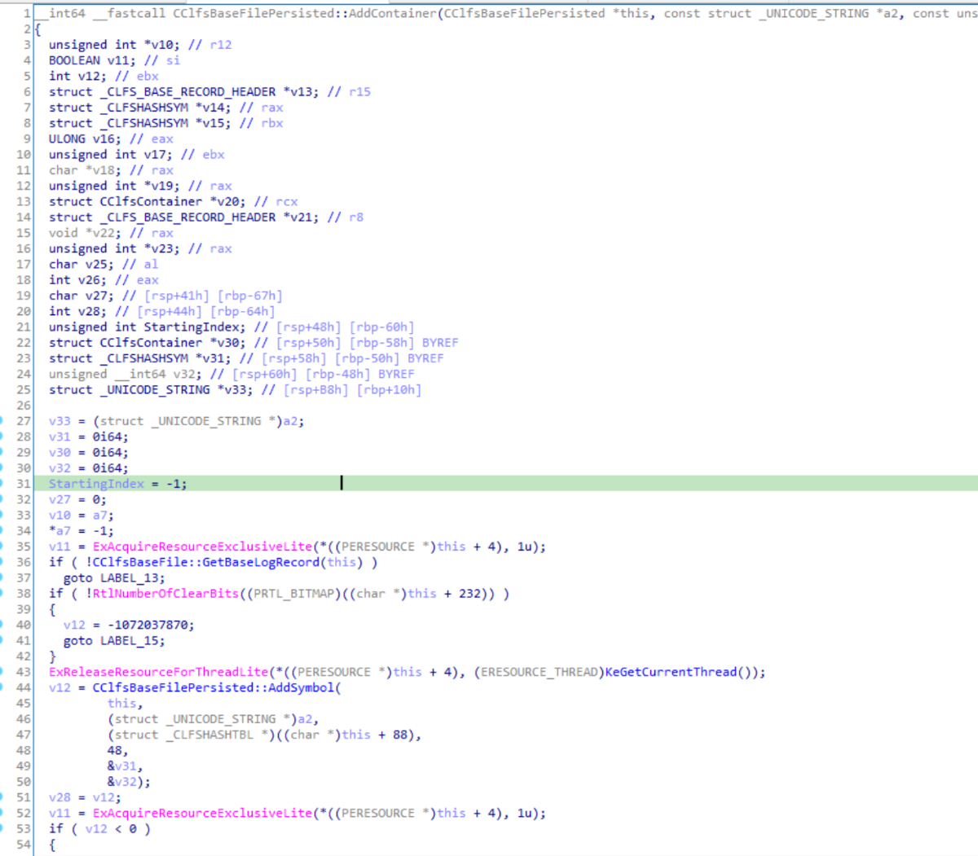Viewport: 978px width, 856px height.
Task: Click the this argument on line 45
Action: click(125, 704)
